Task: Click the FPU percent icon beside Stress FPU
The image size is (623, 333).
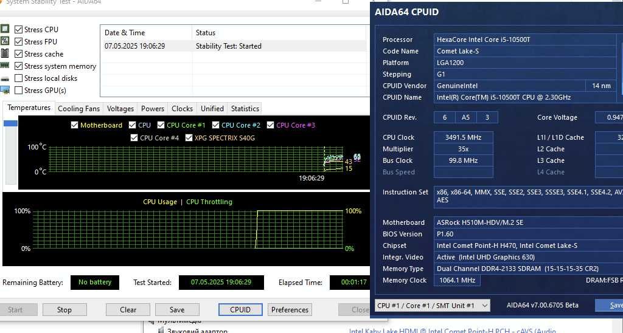Action: click(x=5, y=41)
